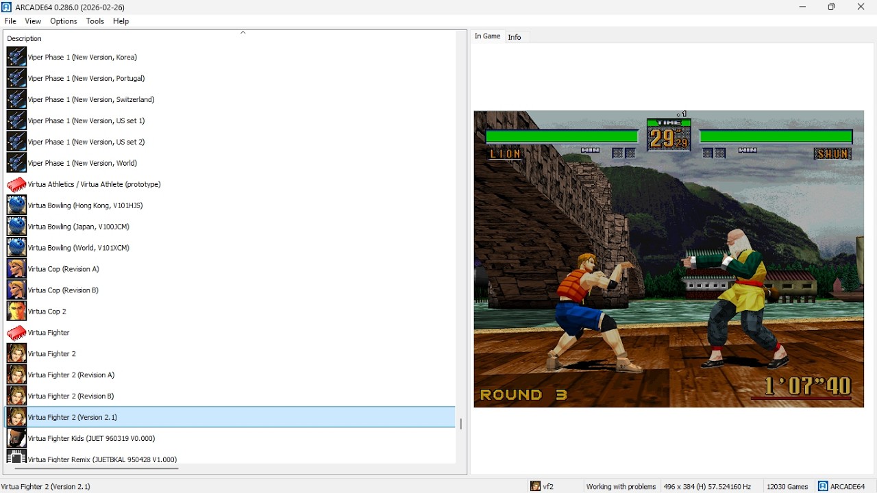
Task: Click the icon for Viper Phase 1 (New Version, US set 1)
Action: click(x=16, y=121)
